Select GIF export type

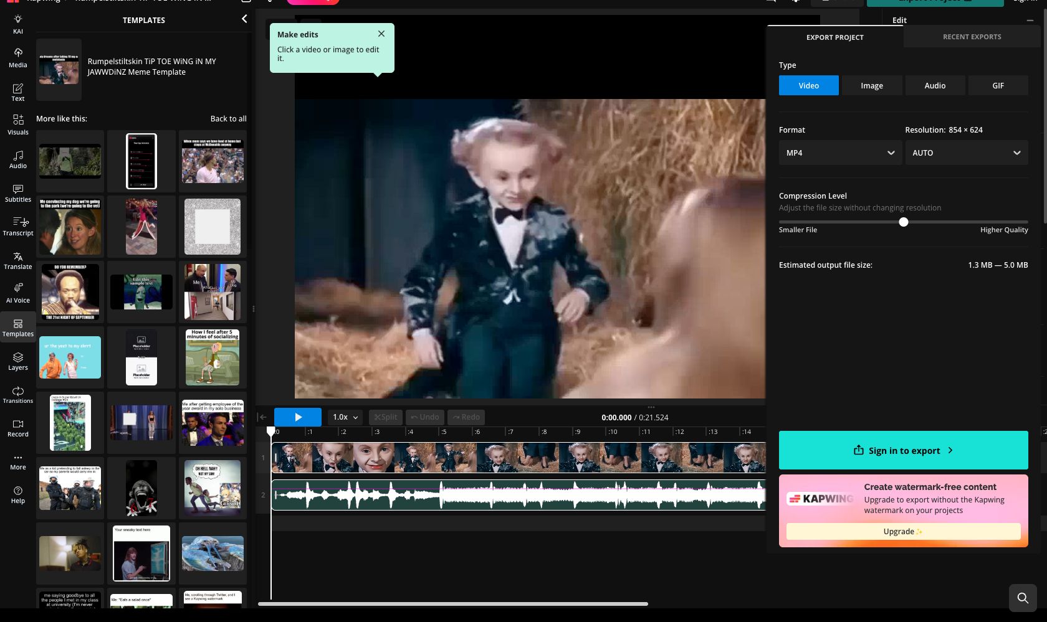[998, 85]
